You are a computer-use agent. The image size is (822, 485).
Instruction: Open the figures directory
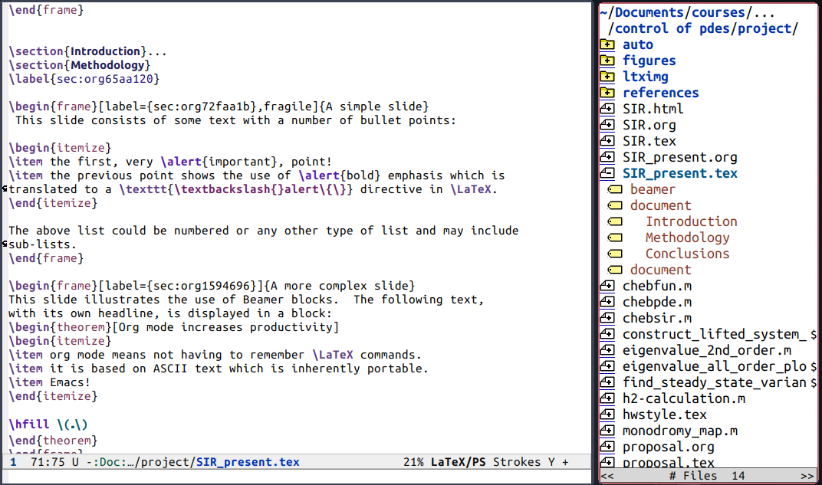click(649, 61)
